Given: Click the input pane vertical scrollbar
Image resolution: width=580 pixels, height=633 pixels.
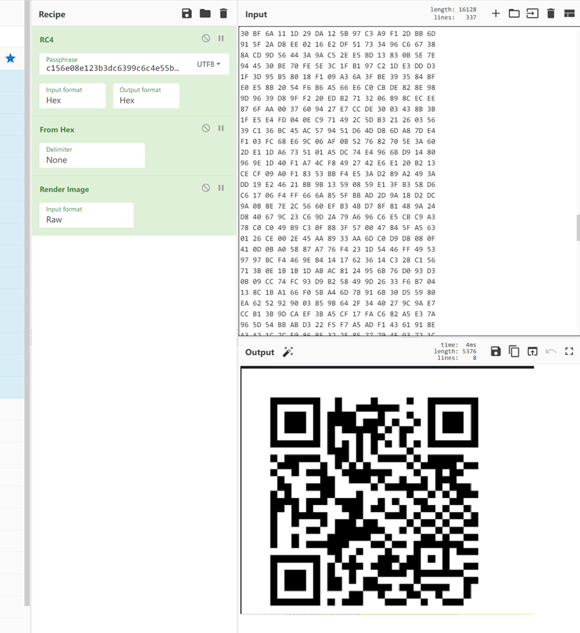Looking at the screenshot, I should point(578,228).
